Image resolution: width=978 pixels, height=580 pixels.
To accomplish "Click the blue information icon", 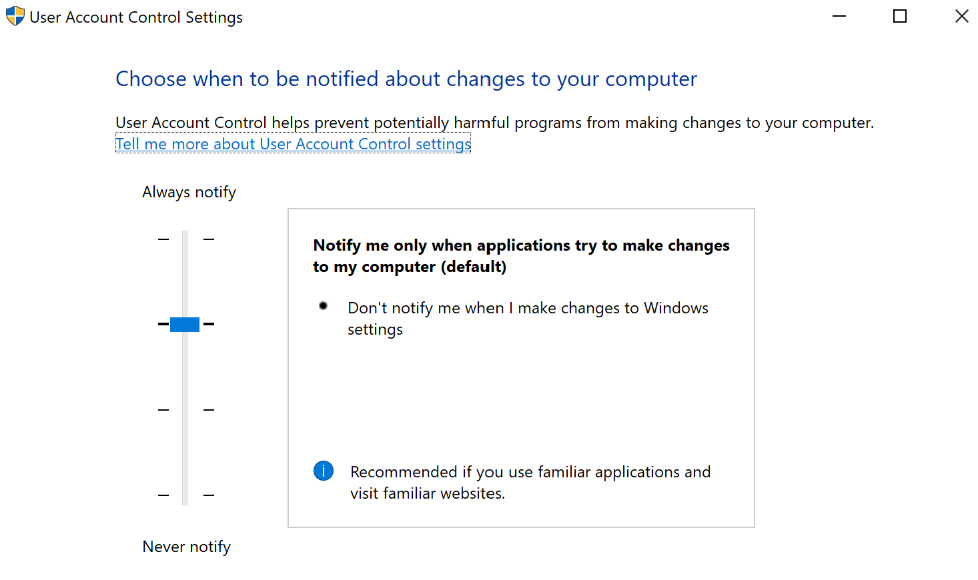I will tap(324, 471).
